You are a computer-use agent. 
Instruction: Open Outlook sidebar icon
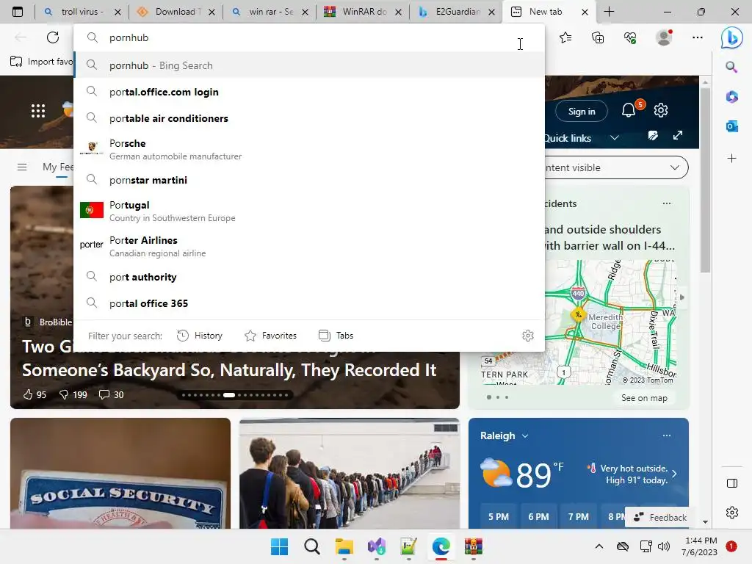(x=732, y=126)
